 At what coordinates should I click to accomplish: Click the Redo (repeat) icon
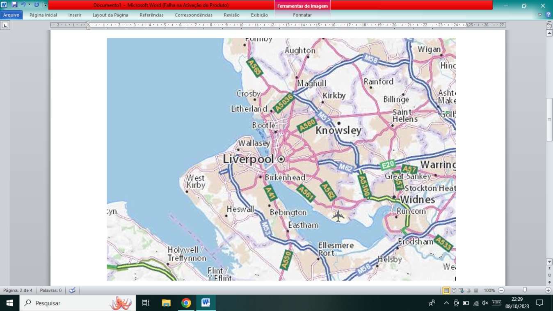[37, 5]
